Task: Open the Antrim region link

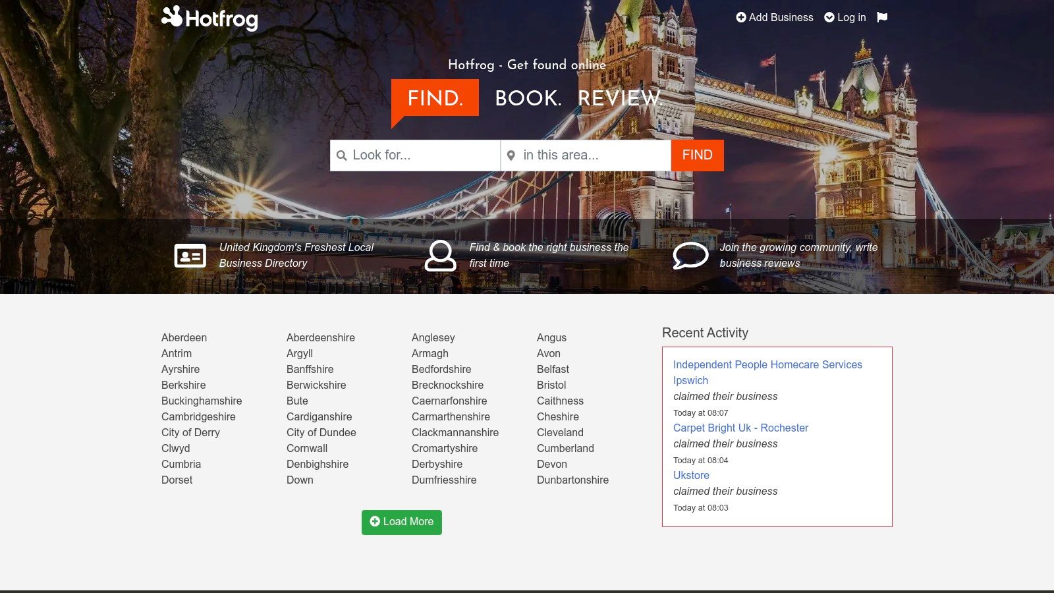Action: pyautogui.click(x=177, y=353)
